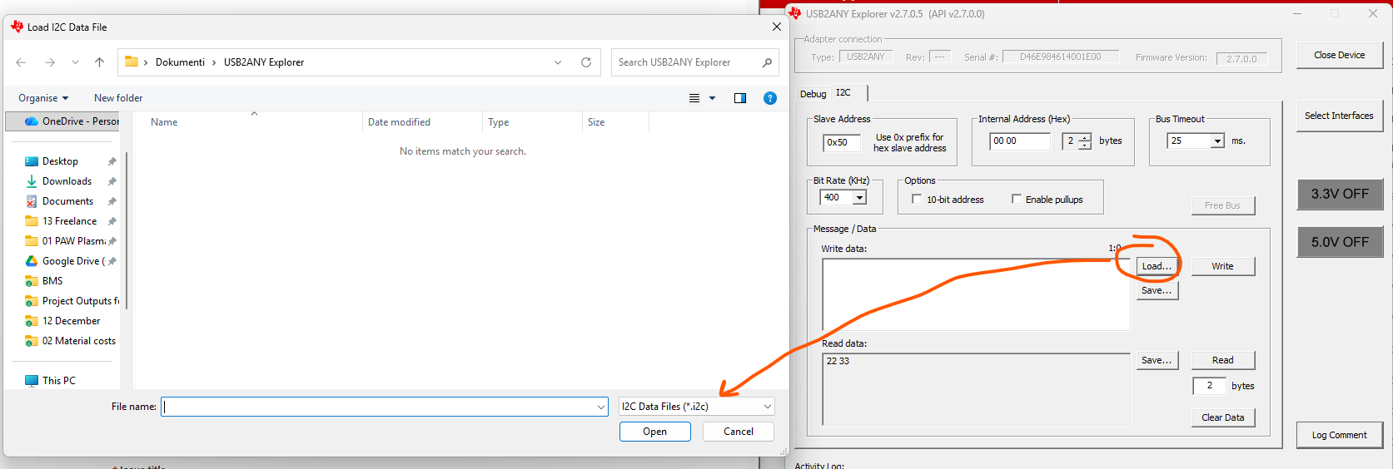
Task: Click the Select Interfaces button
Action: click(1339, 116)
